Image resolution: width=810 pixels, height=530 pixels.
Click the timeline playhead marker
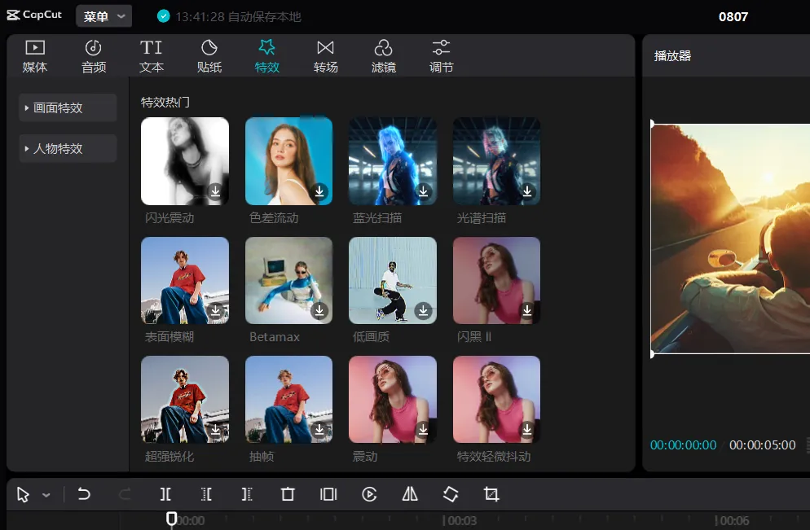pyautogui.click(x=171, y=519)
